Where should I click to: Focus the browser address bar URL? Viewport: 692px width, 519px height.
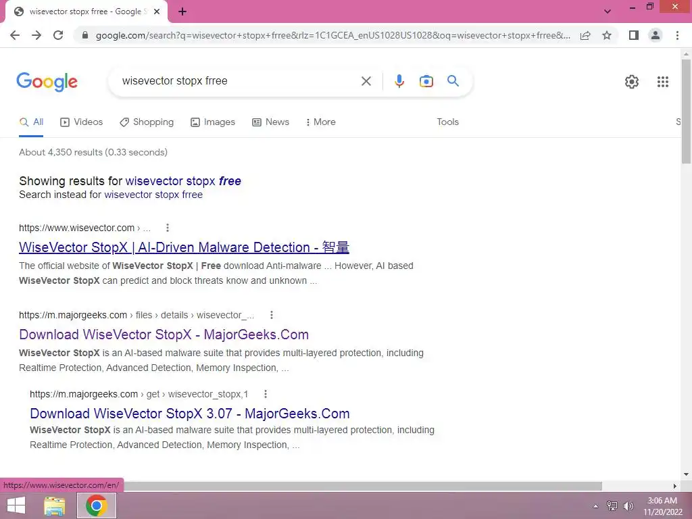tap(332, 35)
